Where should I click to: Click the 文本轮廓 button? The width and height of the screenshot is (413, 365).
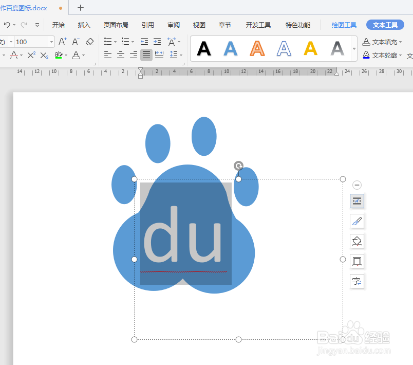(382, 55)
